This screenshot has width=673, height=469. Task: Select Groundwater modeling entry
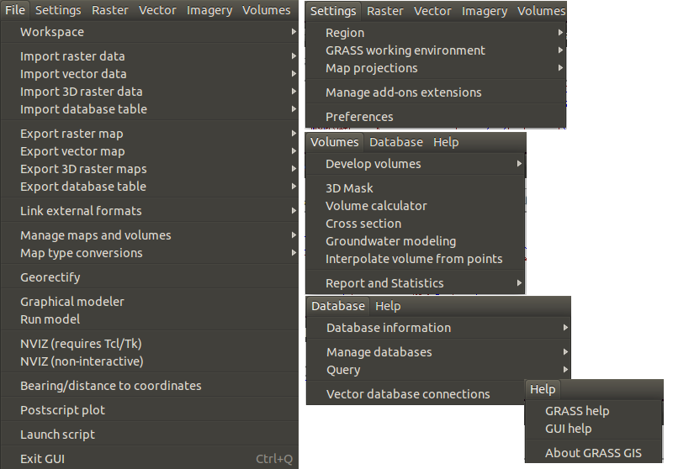tap(416, 241)
